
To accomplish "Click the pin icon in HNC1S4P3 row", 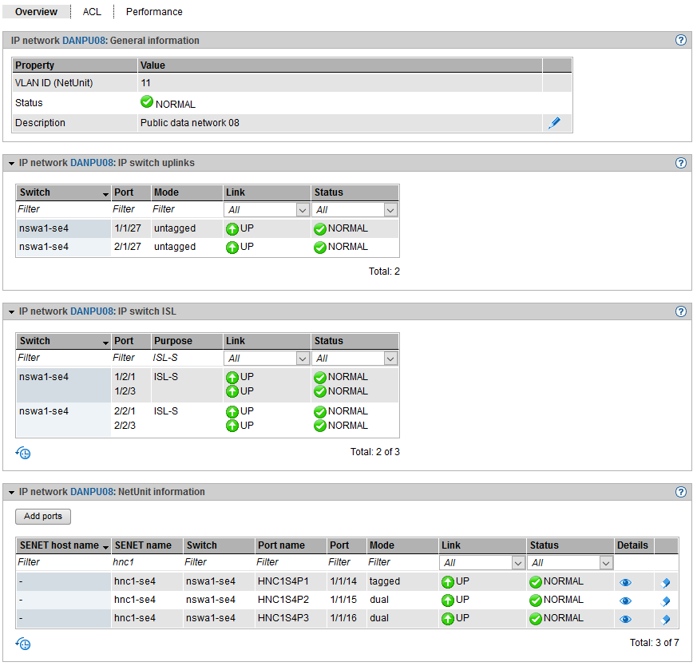I will [666, 620].
